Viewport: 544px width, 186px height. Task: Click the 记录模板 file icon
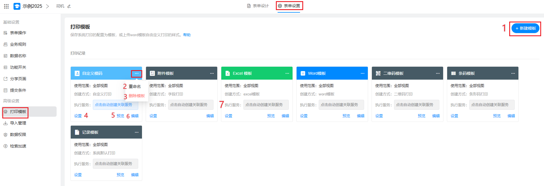tap(77, 132)
